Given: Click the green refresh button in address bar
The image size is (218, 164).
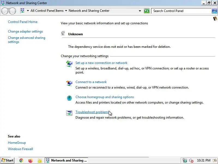Looking at the screenshot, I should 147,11.
